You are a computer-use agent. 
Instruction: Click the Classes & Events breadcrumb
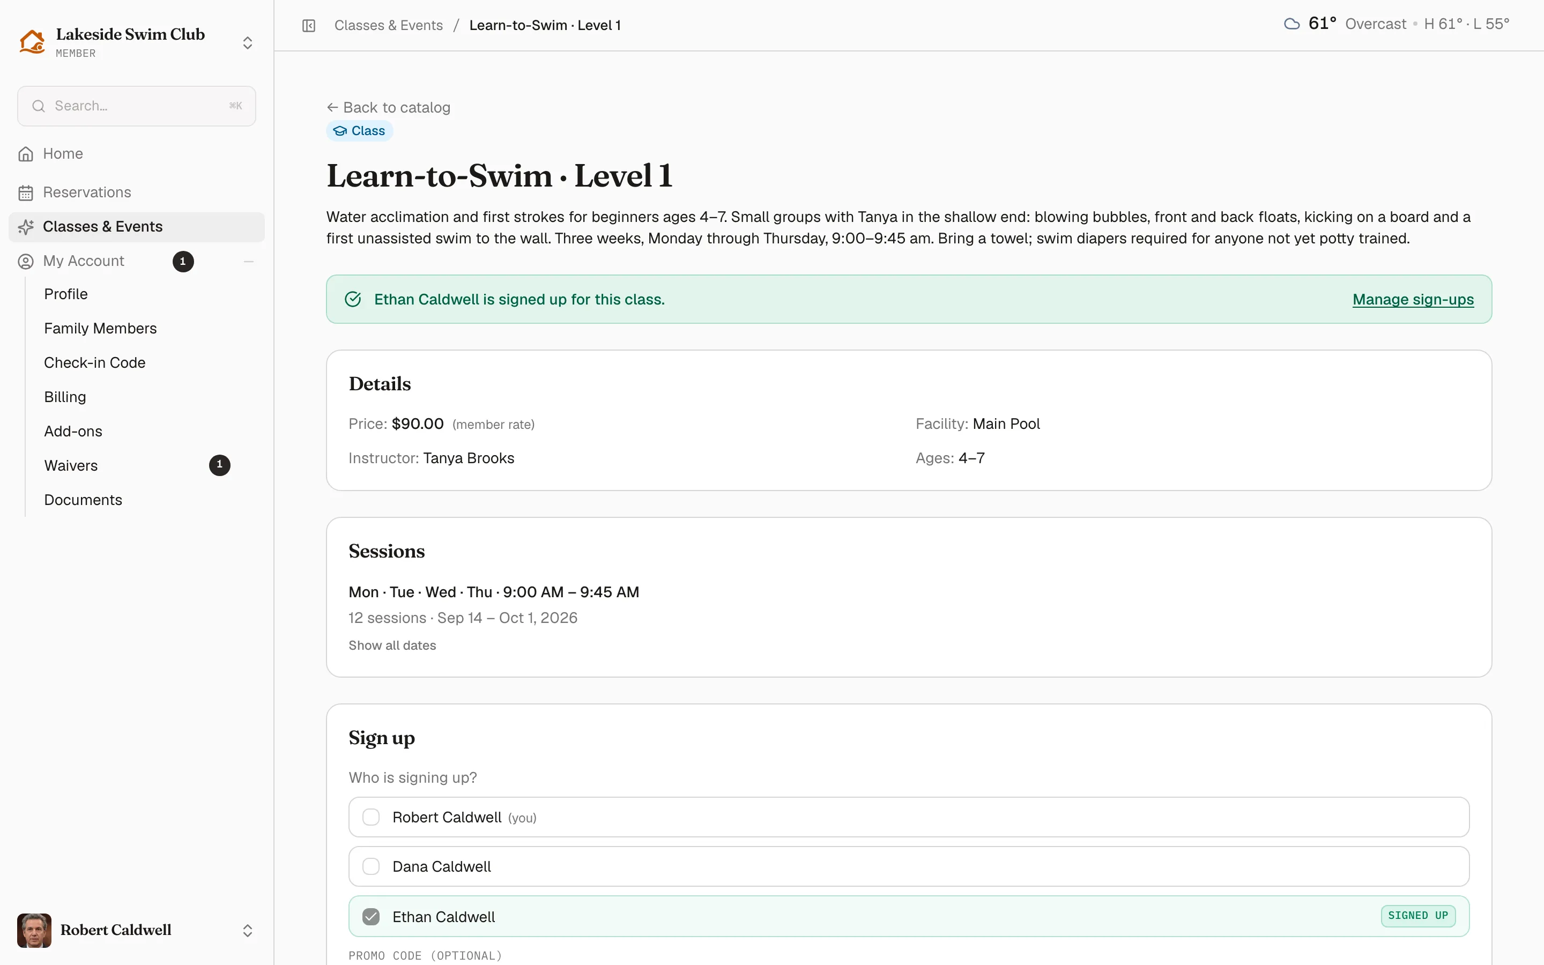389,26
